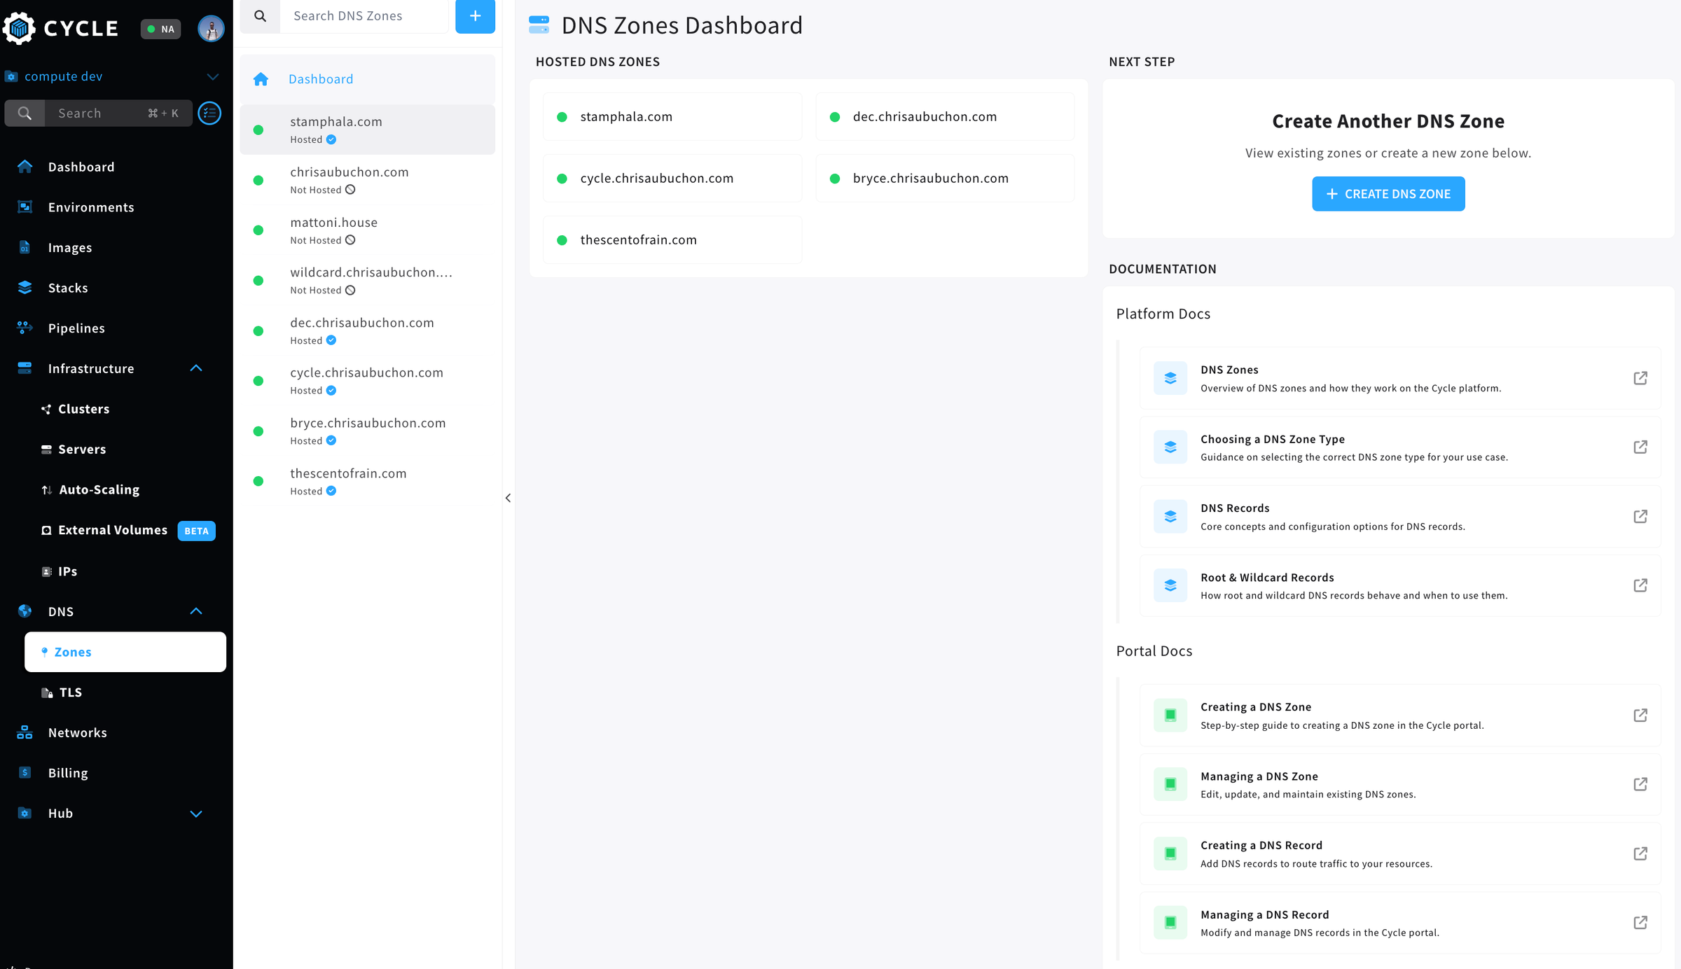Select dec.chrisaubuchon.com in zone list
This screenshot has height=969, width=1681.
368,330
